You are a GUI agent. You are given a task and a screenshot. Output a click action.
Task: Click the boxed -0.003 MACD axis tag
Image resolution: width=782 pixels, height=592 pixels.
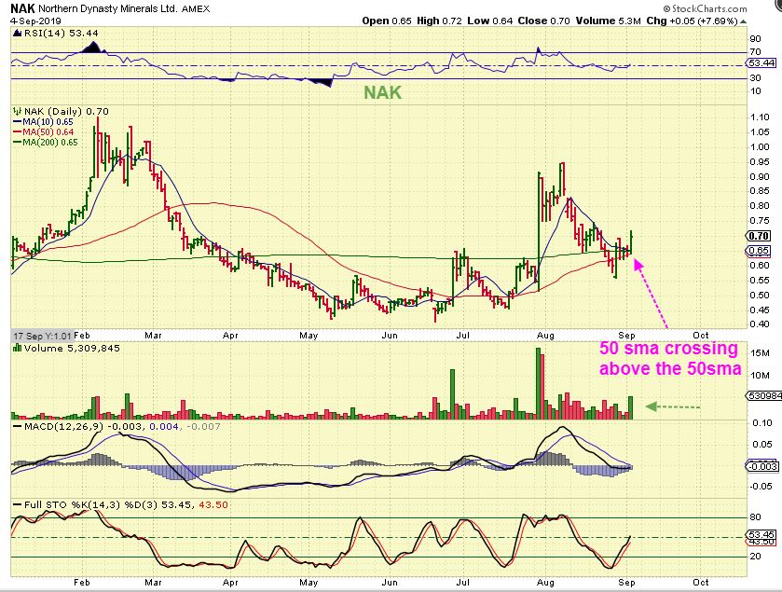[762, 466]
